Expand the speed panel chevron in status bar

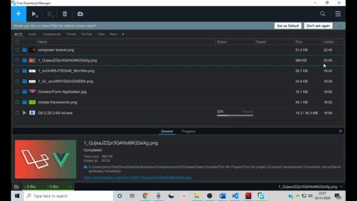70,186
